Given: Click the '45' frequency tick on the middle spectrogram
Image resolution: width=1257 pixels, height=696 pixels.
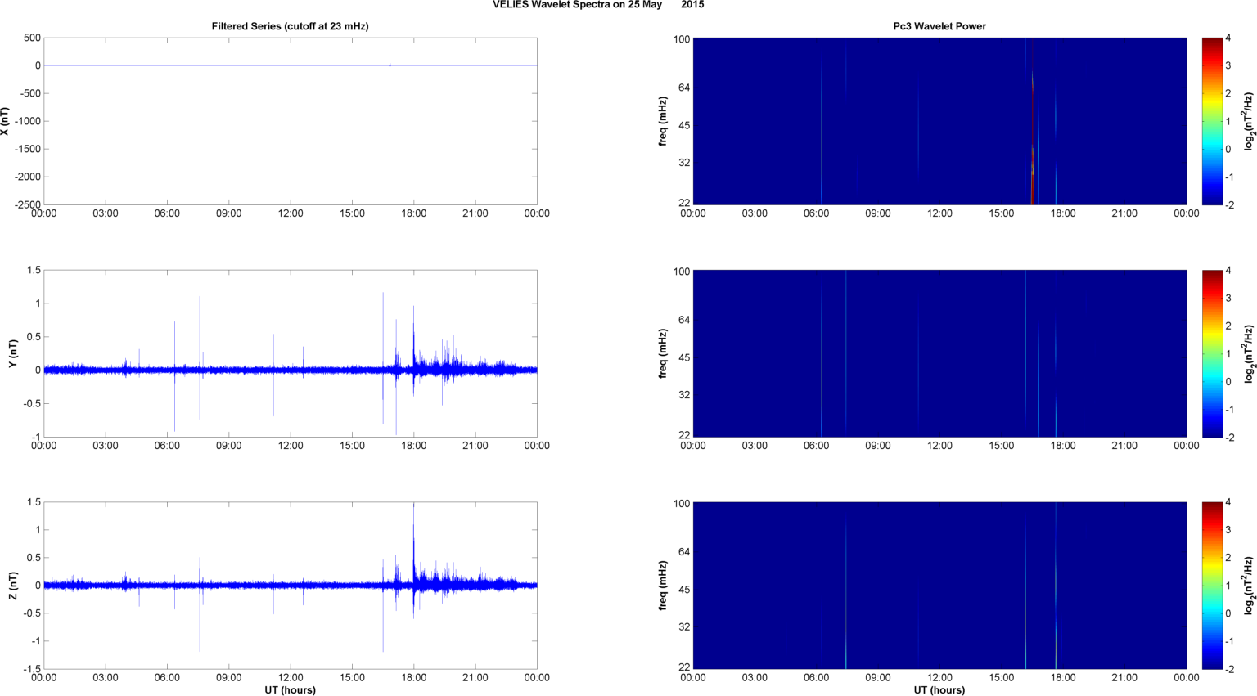Looking at the screenshot, I should point(684,357).
